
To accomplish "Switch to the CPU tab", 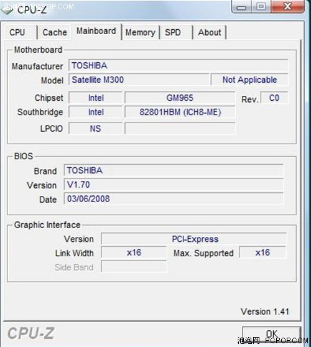I will click(x=21, y=32).
